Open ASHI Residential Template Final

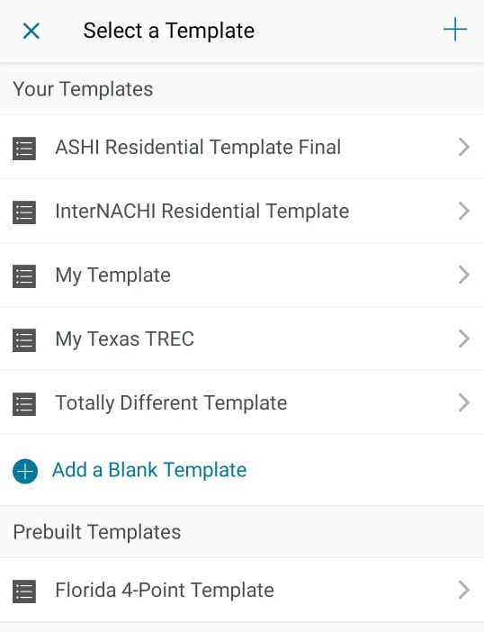tap(242, 147)
